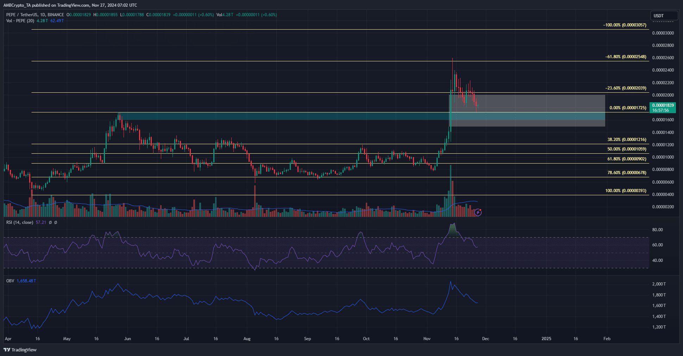The width and height of the screenshot is (683, 356).
Task: Click the Dec label on time axis
Action: click(485, 339)
